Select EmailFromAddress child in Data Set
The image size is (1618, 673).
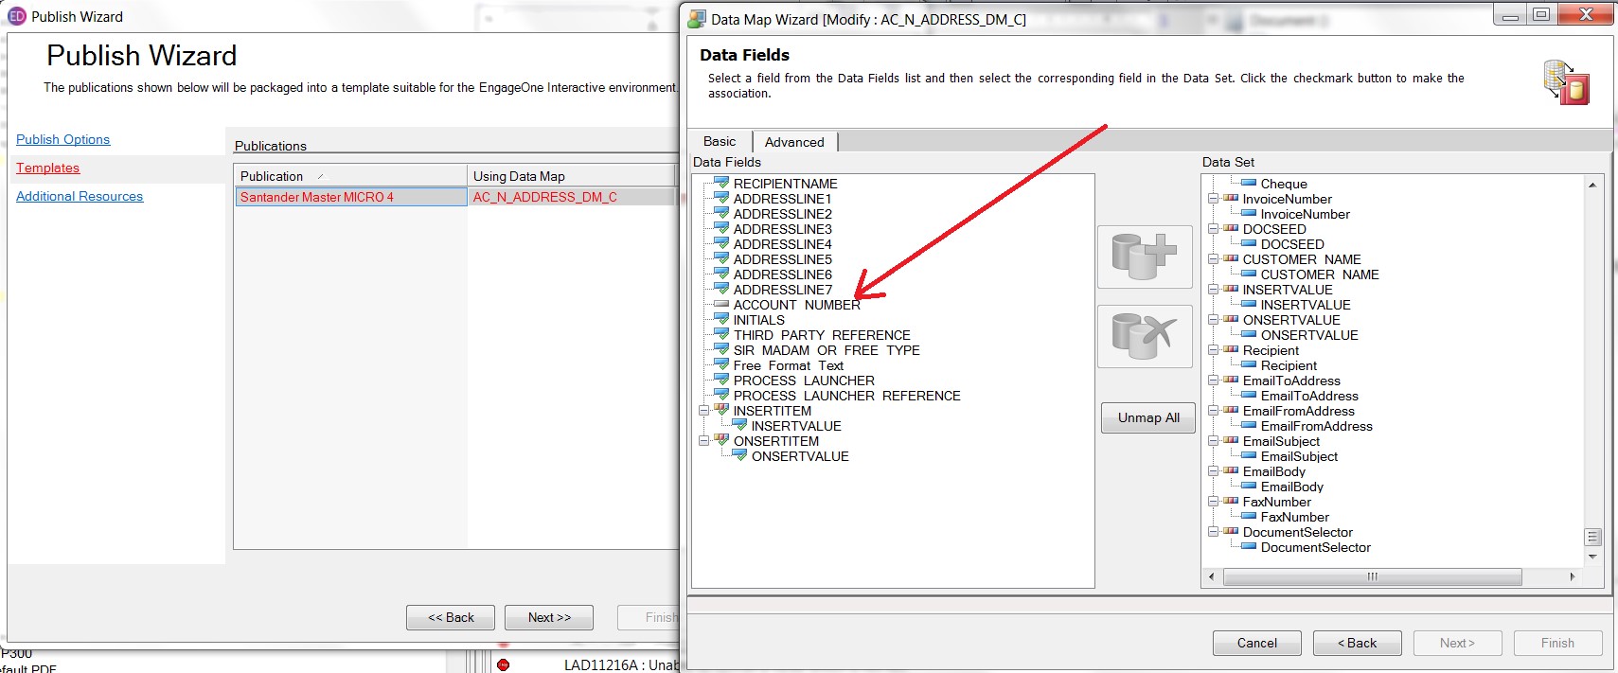pos(1316,426)
